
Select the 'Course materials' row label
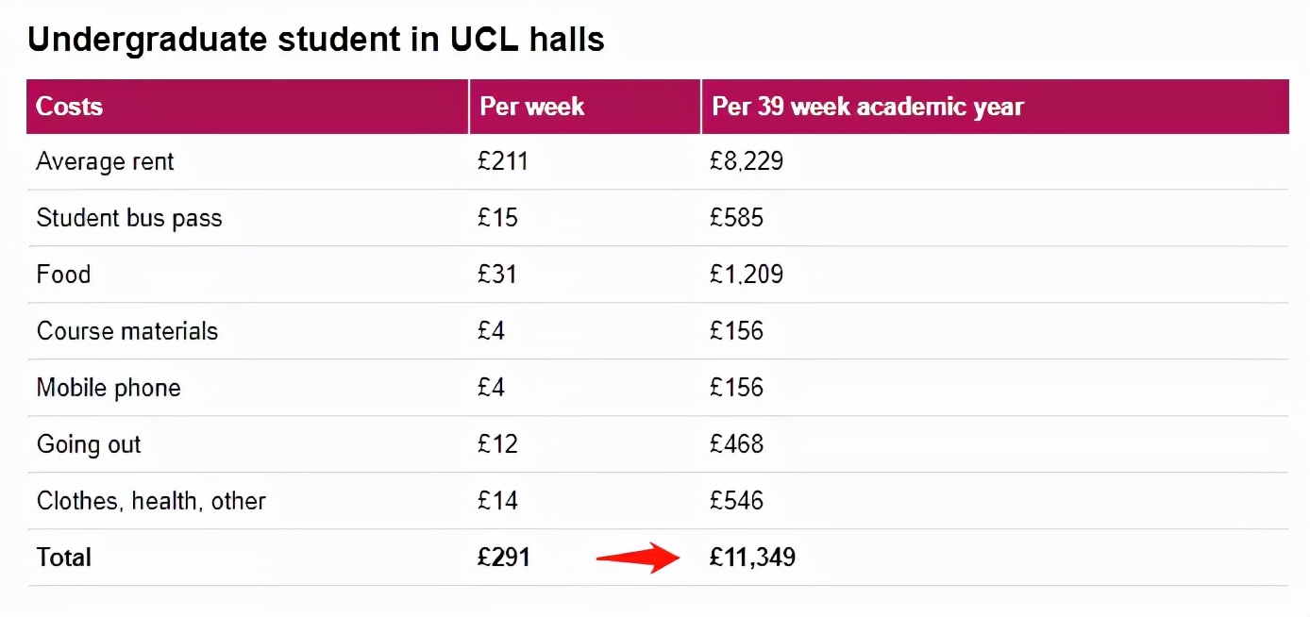pyautogui.click(x=127, y=331)
